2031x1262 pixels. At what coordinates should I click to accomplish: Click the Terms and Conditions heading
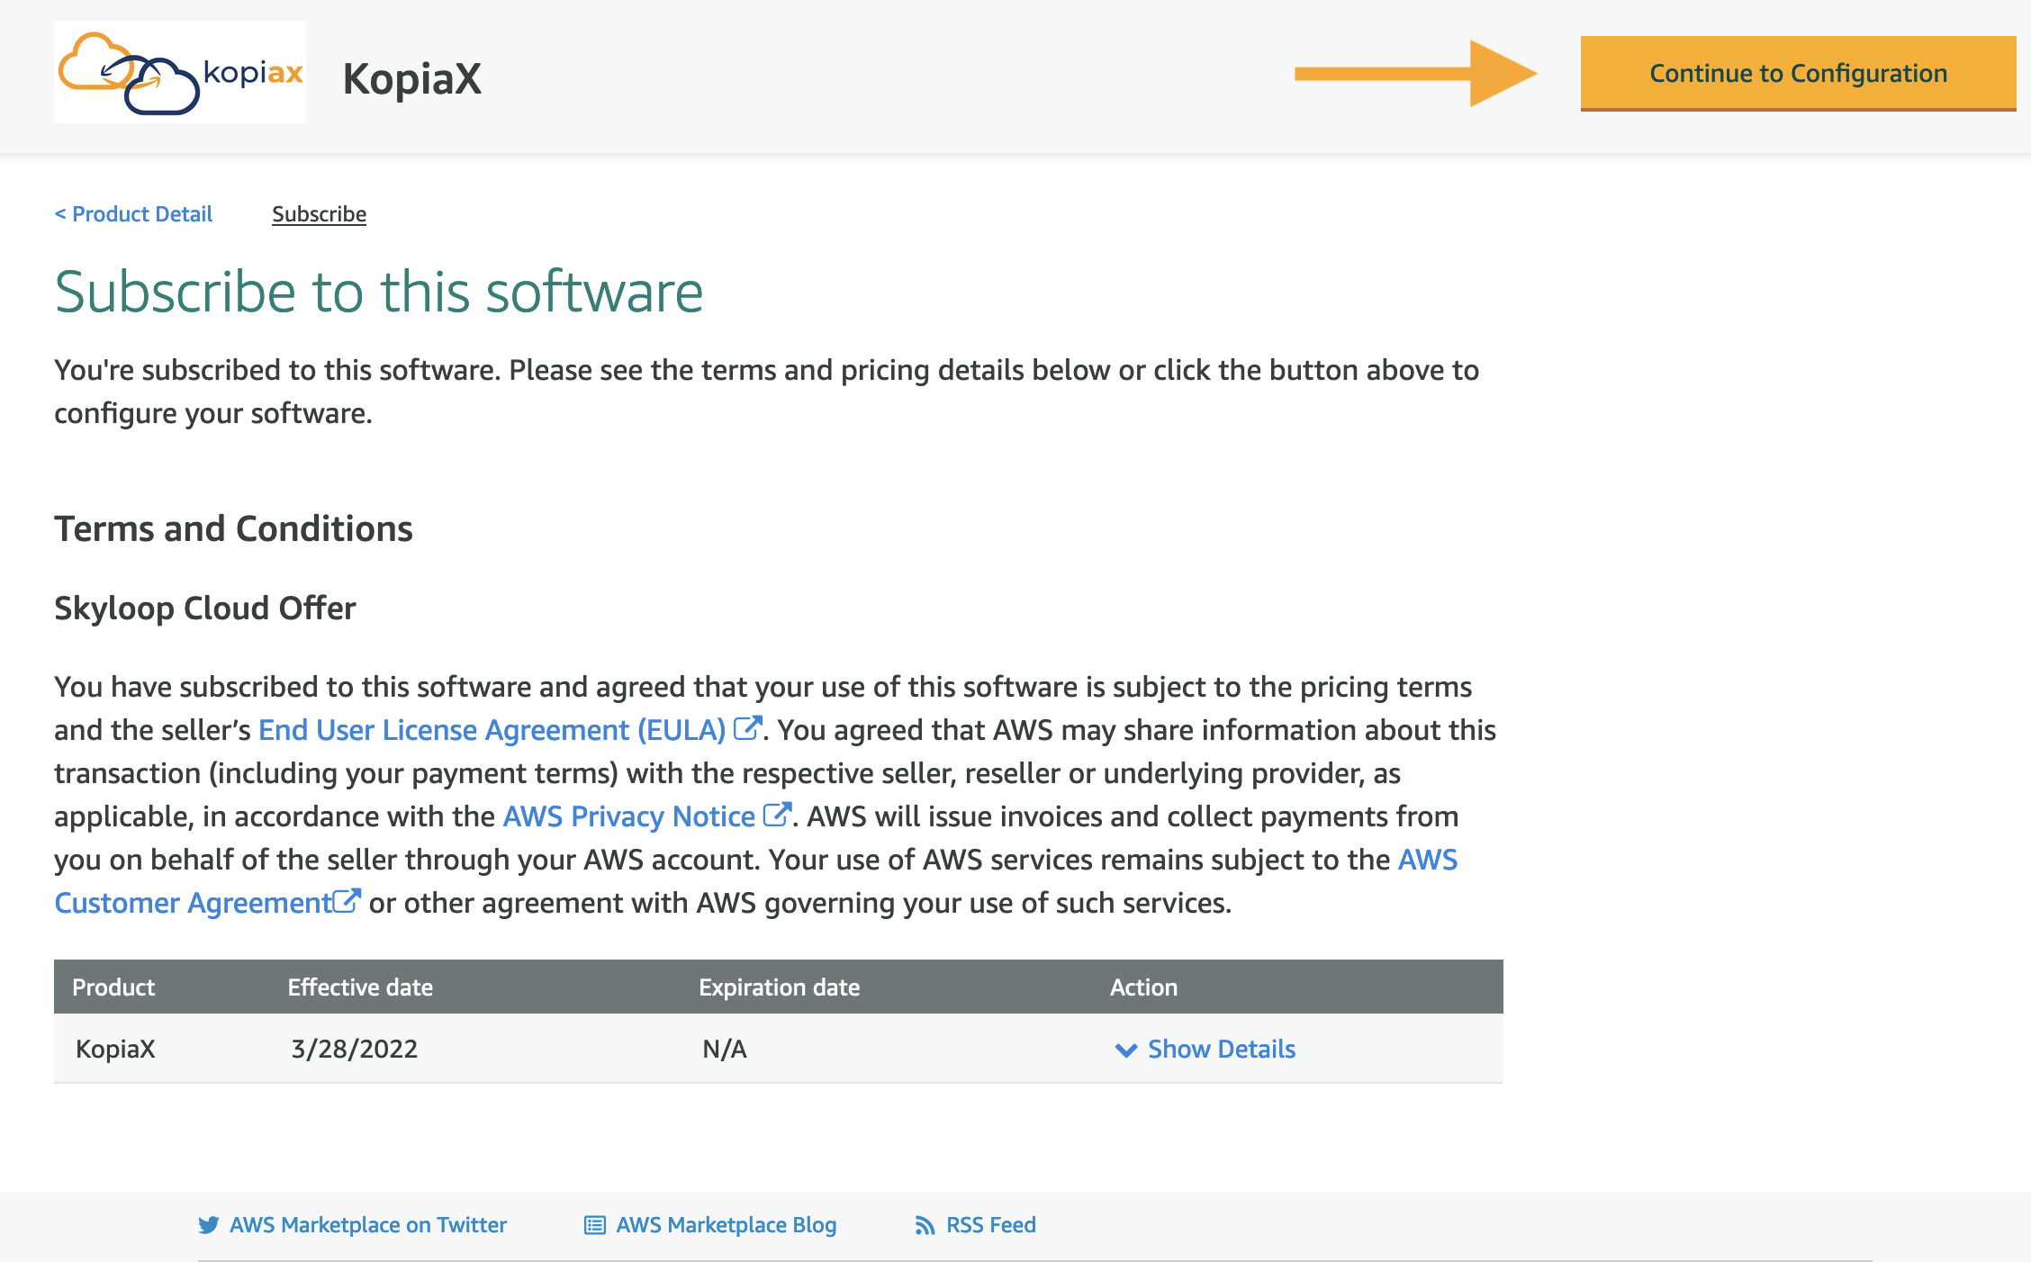pyautogui.click(x=233, y=528)
